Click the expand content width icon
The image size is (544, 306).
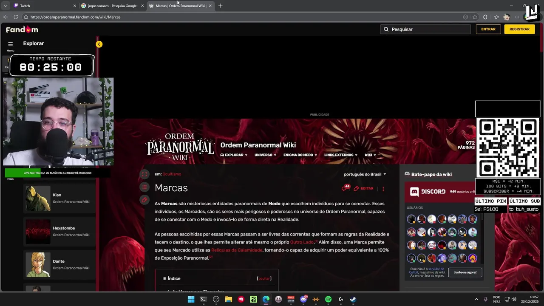[144, 174]
